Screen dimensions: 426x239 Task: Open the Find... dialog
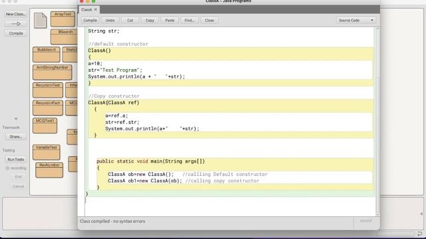point(189,21)
